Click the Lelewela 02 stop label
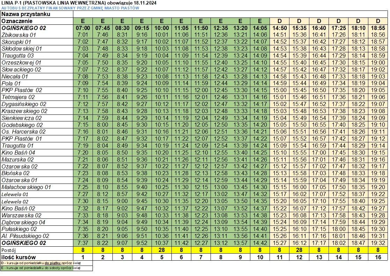390x276 pixels. pyautogui.click(x=15, y=201)
